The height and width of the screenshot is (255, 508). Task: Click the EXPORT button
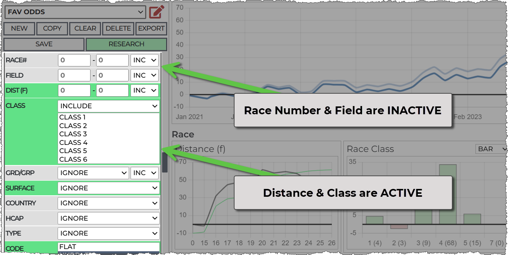pos(151,28)
